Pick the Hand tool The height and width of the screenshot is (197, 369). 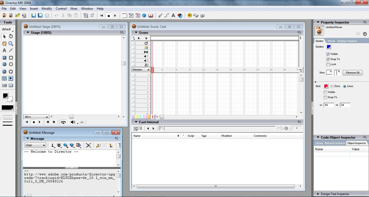4,44
